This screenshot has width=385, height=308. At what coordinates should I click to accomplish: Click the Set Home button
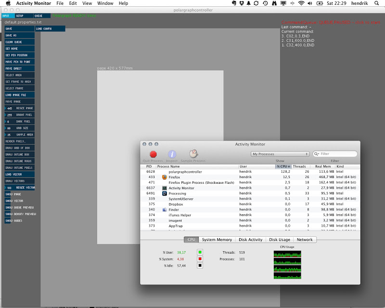coord(20,49)
